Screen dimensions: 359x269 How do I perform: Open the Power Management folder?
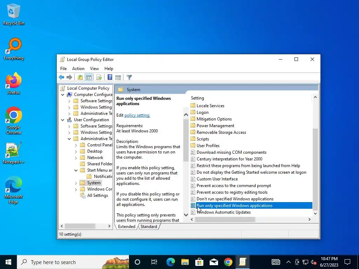coord(215,126)
